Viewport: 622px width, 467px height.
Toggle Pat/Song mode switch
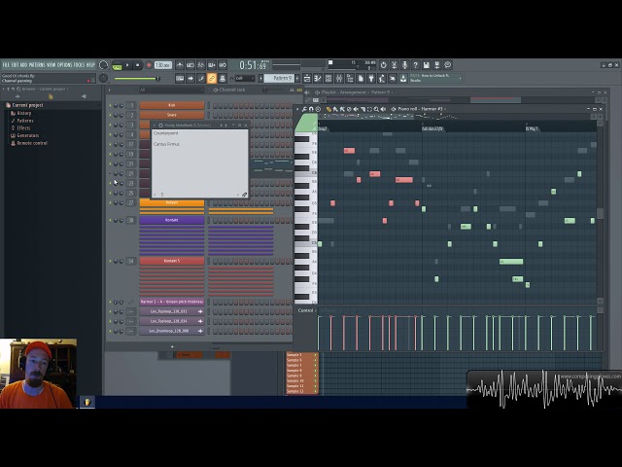117,65
